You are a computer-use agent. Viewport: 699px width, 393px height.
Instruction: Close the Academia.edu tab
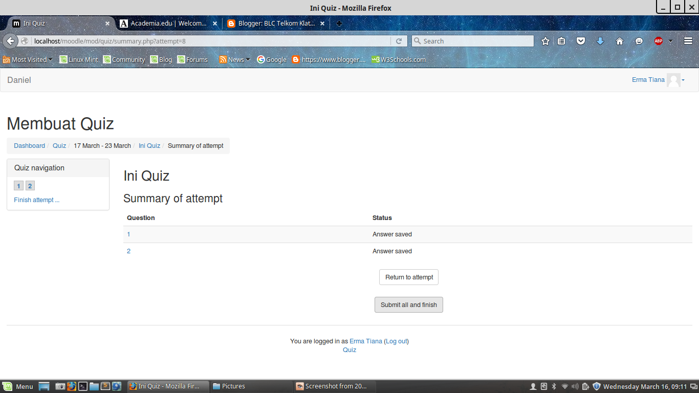215,24
